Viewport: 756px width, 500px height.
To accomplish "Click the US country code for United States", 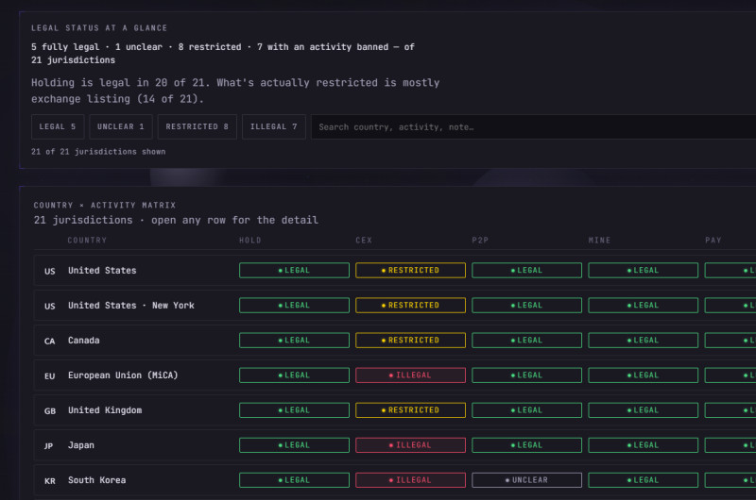I will [x=50, y=271].
